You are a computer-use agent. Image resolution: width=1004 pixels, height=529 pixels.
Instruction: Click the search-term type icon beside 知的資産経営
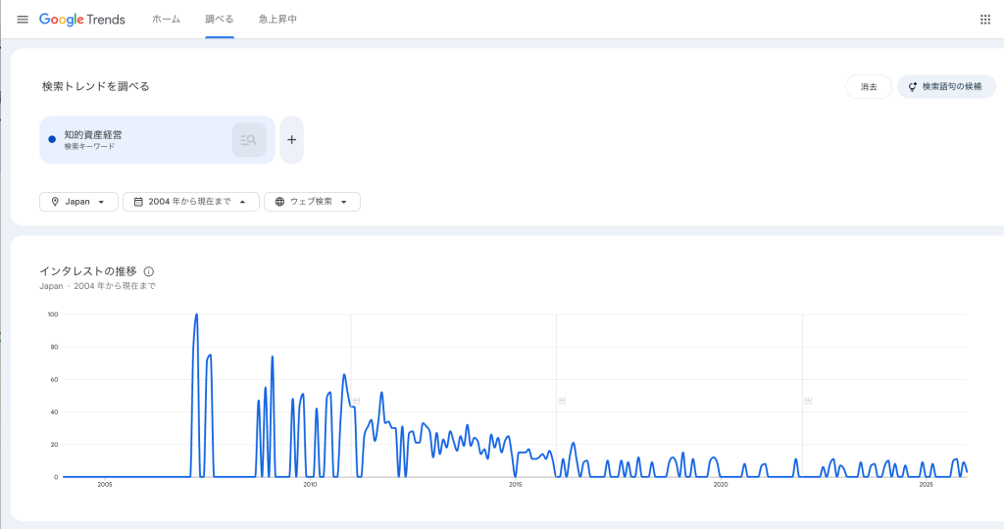click(x=249, y=140)
